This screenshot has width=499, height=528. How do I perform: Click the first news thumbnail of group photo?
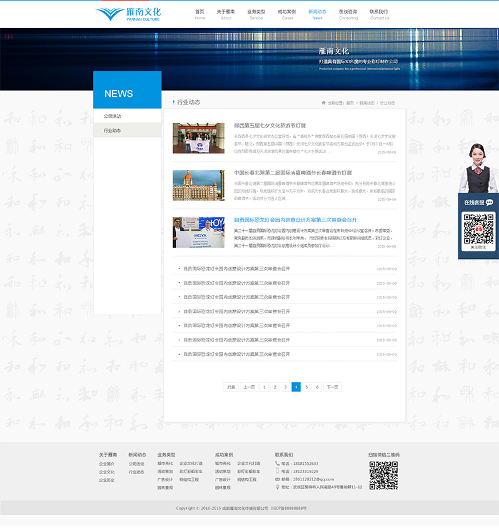(198, 138)
